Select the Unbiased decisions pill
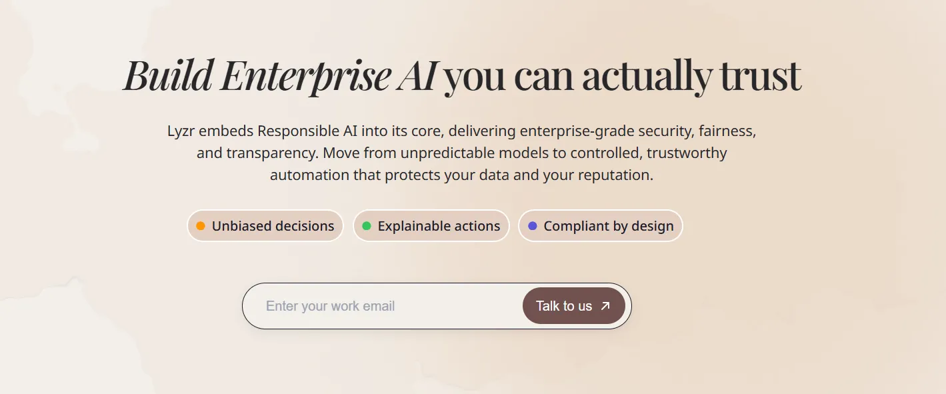Viewport: 946px width, 394px height. (265, 226)
